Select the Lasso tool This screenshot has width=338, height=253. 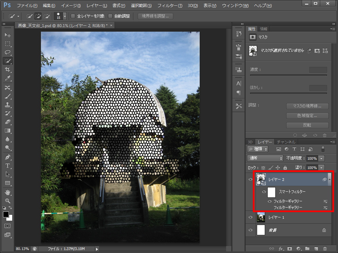point(8,52)
